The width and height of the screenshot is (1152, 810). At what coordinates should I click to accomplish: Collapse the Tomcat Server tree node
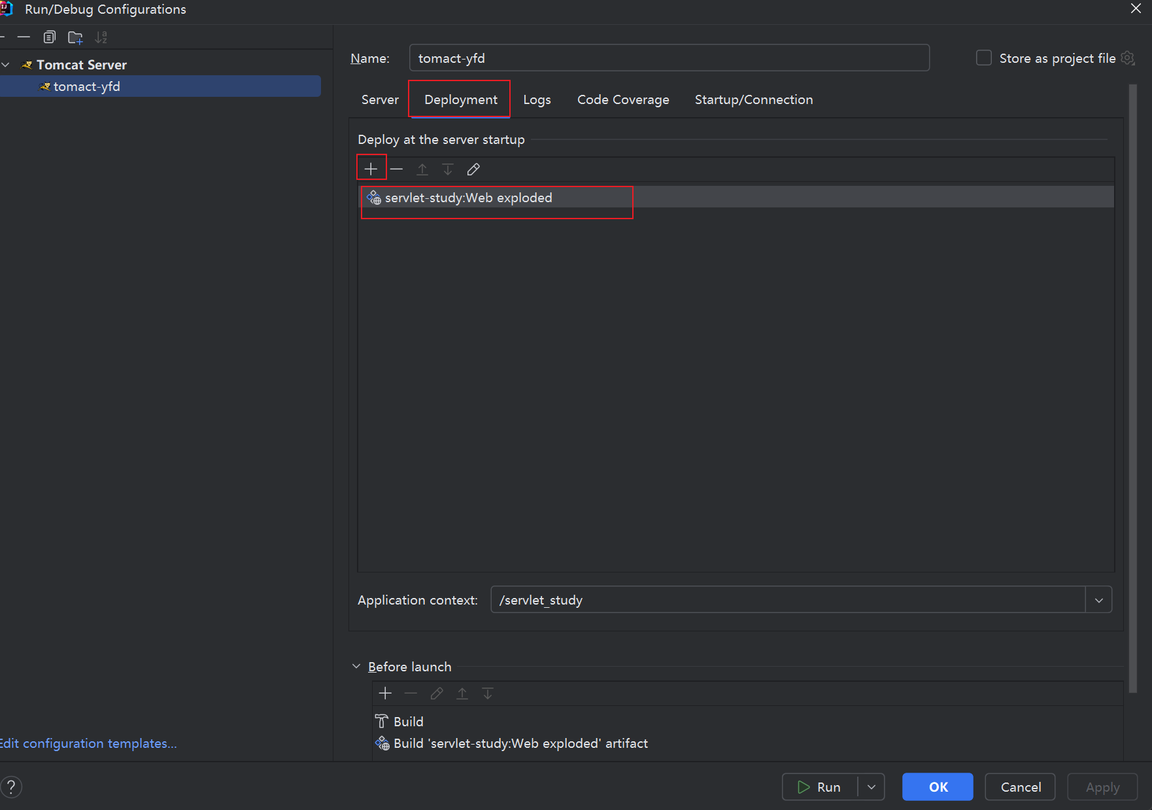coord(6,65)
